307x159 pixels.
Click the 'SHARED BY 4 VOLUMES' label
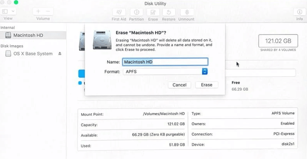pyautogui.click(x=278, y=50)
